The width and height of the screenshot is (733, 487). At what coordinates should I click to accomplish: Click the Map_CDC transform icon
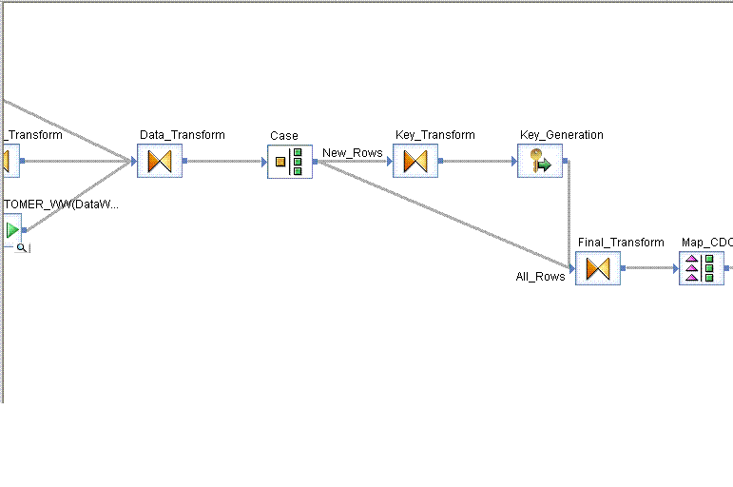pos(701,269)
